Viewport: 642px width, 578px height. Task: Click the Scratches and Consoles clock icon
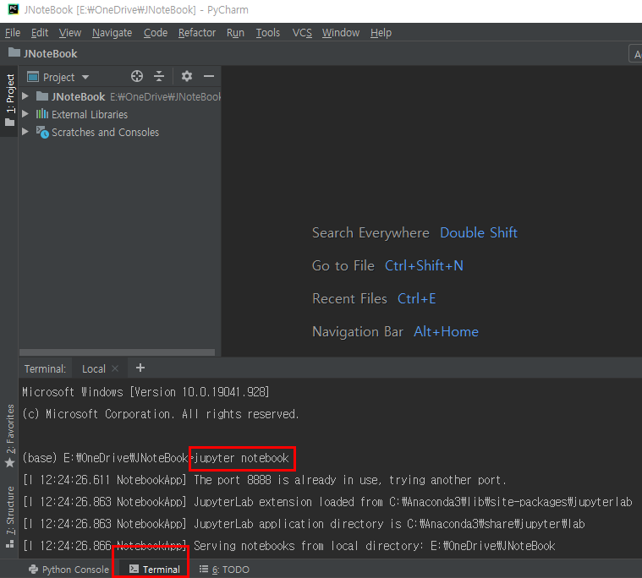click(42, 132)
